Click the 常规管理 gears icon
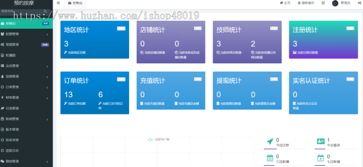 point(2,45)
